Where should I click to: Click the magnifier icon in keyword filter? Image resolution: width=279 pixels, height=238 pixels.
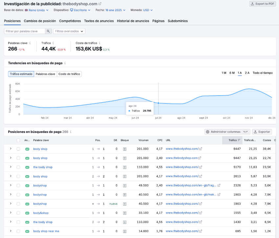tap(48, 31)
